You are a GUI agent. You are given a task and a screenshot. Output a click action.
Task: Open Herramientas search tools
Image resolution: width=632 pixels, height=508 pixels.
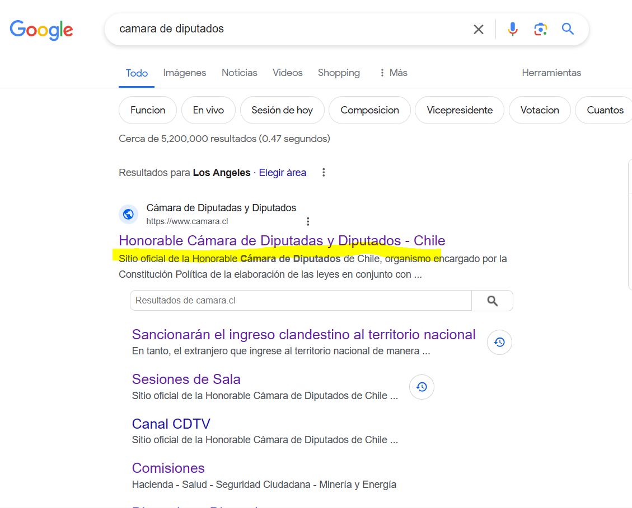[x=551, y=73]
